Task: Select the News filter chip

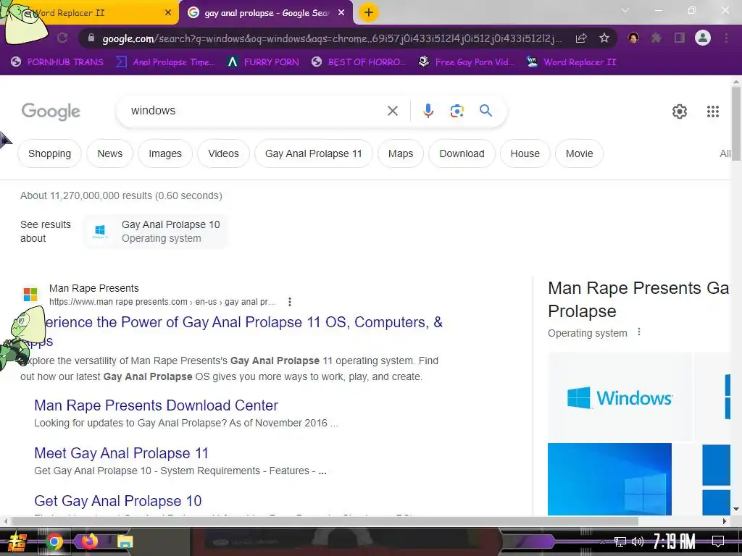Action: (x=110, y=153)
